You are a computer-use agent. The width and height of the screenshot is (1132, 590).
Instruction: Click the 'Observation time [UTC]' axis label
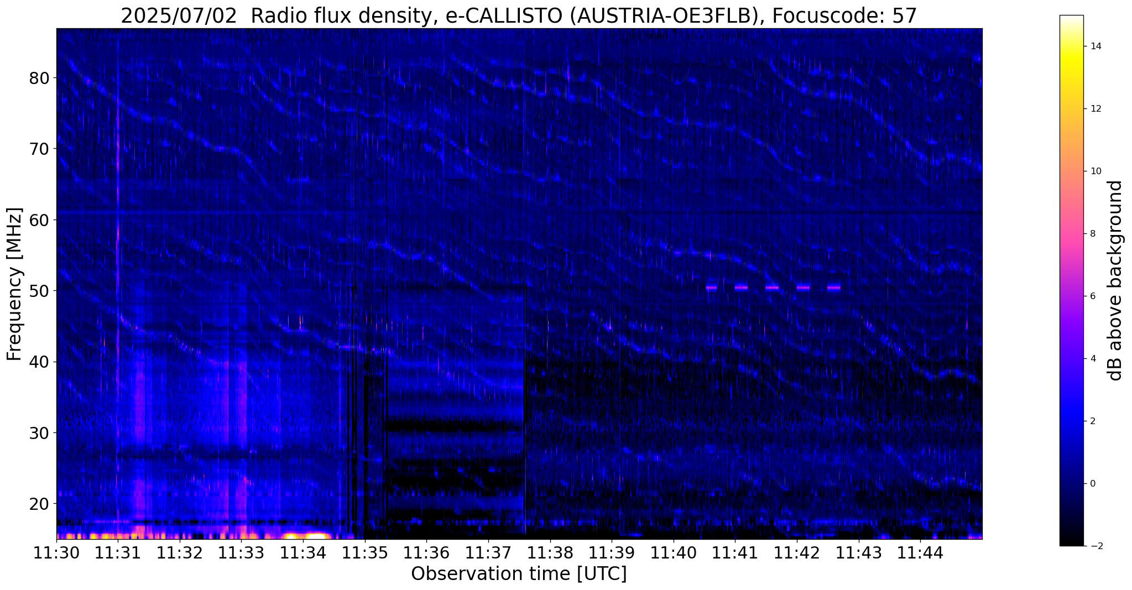[x=519, y=574]
